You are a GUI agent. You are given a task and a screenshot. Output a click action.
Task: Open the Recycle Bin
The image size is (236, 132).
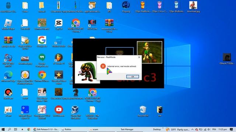click(143, 111)
